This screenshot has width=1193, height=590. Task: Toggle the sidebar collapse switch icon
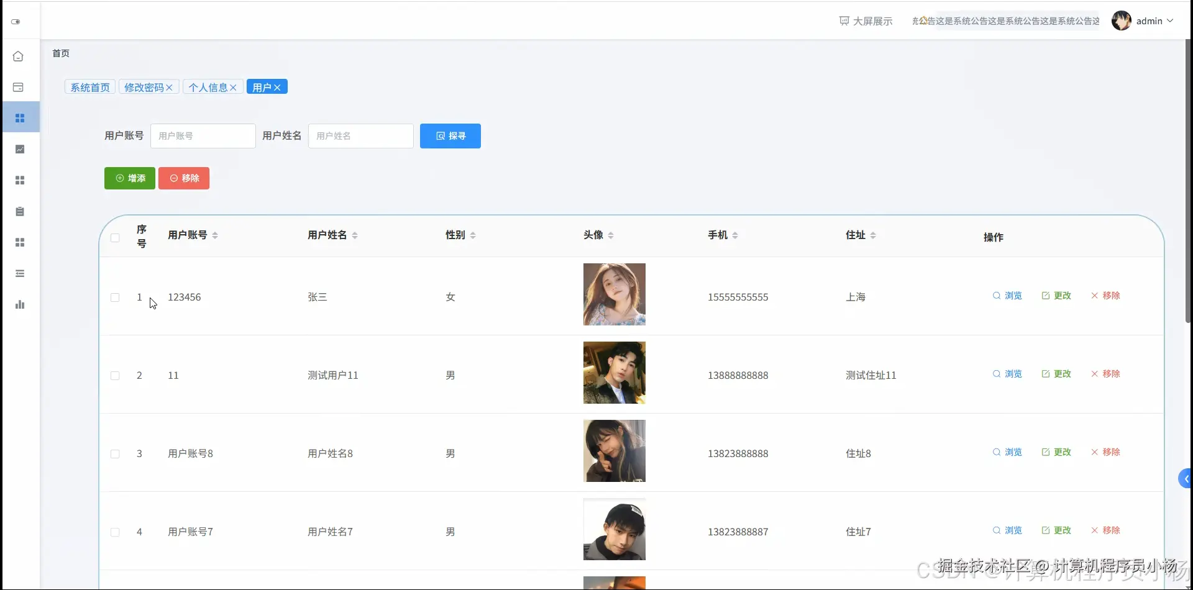click(x=16, y=22)
